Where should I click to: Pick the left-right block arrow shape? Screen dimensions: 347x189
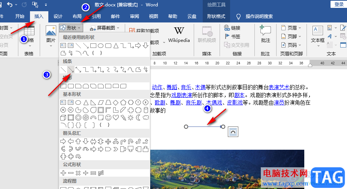pos(93,141)
